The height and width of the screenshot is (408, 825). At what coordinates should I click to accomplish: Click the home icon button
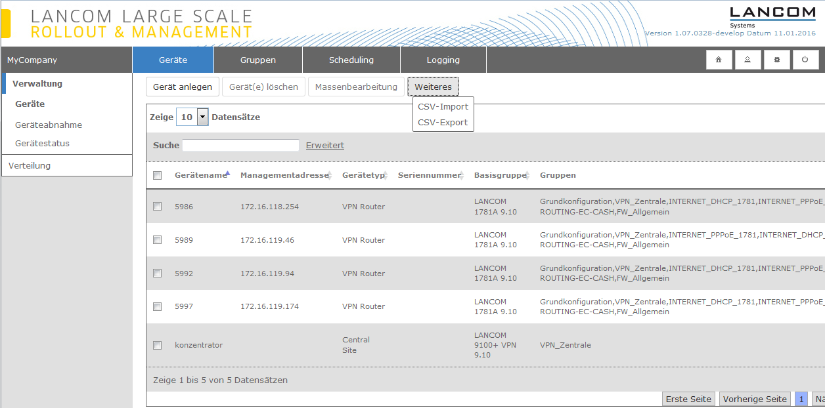pyautogui.click(x=719, y=60)
